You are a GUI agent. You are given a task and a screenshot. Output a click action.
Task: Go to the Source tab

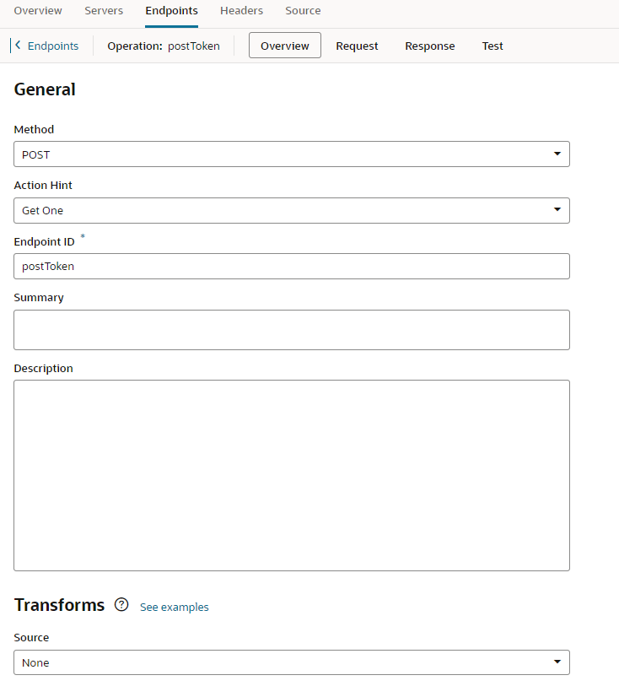pos(303,11)
